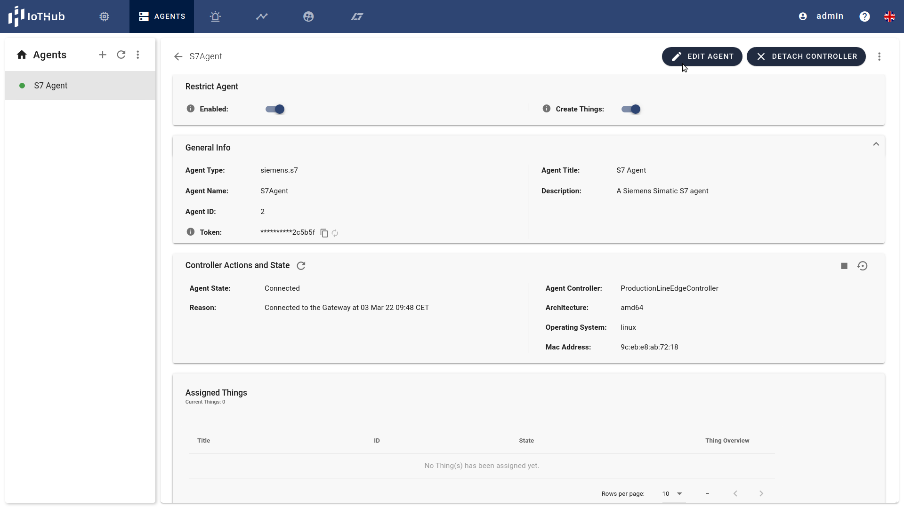
Task: Select S7 Agent in the sidebar list
Action: [80, 86]
